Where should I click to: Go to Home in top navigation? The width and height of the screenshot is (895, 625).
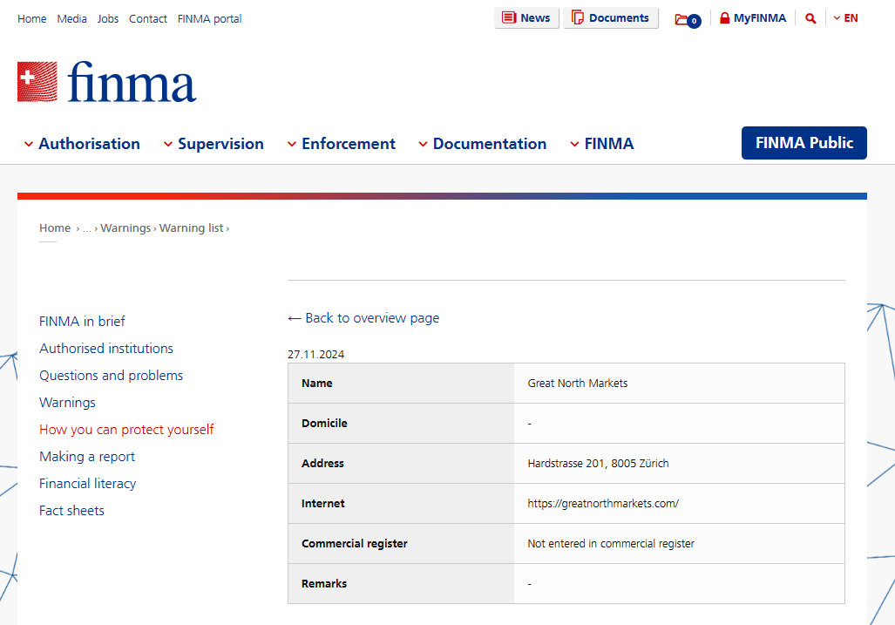pyautogui.click(x=32, y=19)
